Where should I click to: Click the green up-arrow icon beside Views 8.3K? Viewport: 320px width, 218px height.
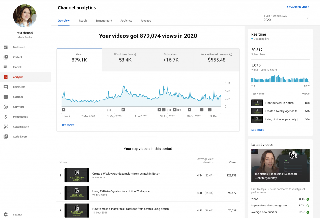coord(308,199)
